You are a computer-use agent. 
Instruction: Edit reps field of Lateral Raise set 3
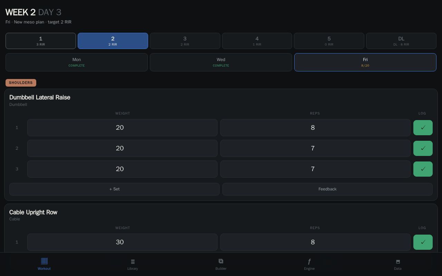(315, 169)
